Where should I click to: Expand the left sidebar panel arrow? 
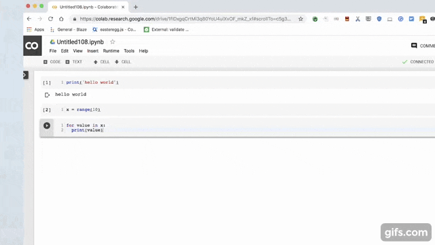[26, 75]
